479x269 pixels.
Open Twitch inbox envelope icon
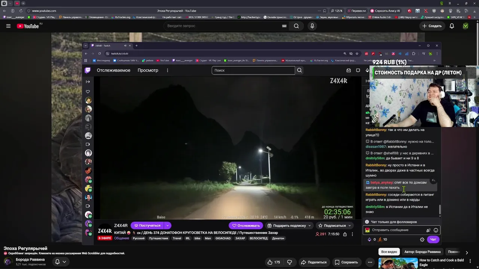tap(349, 70)
